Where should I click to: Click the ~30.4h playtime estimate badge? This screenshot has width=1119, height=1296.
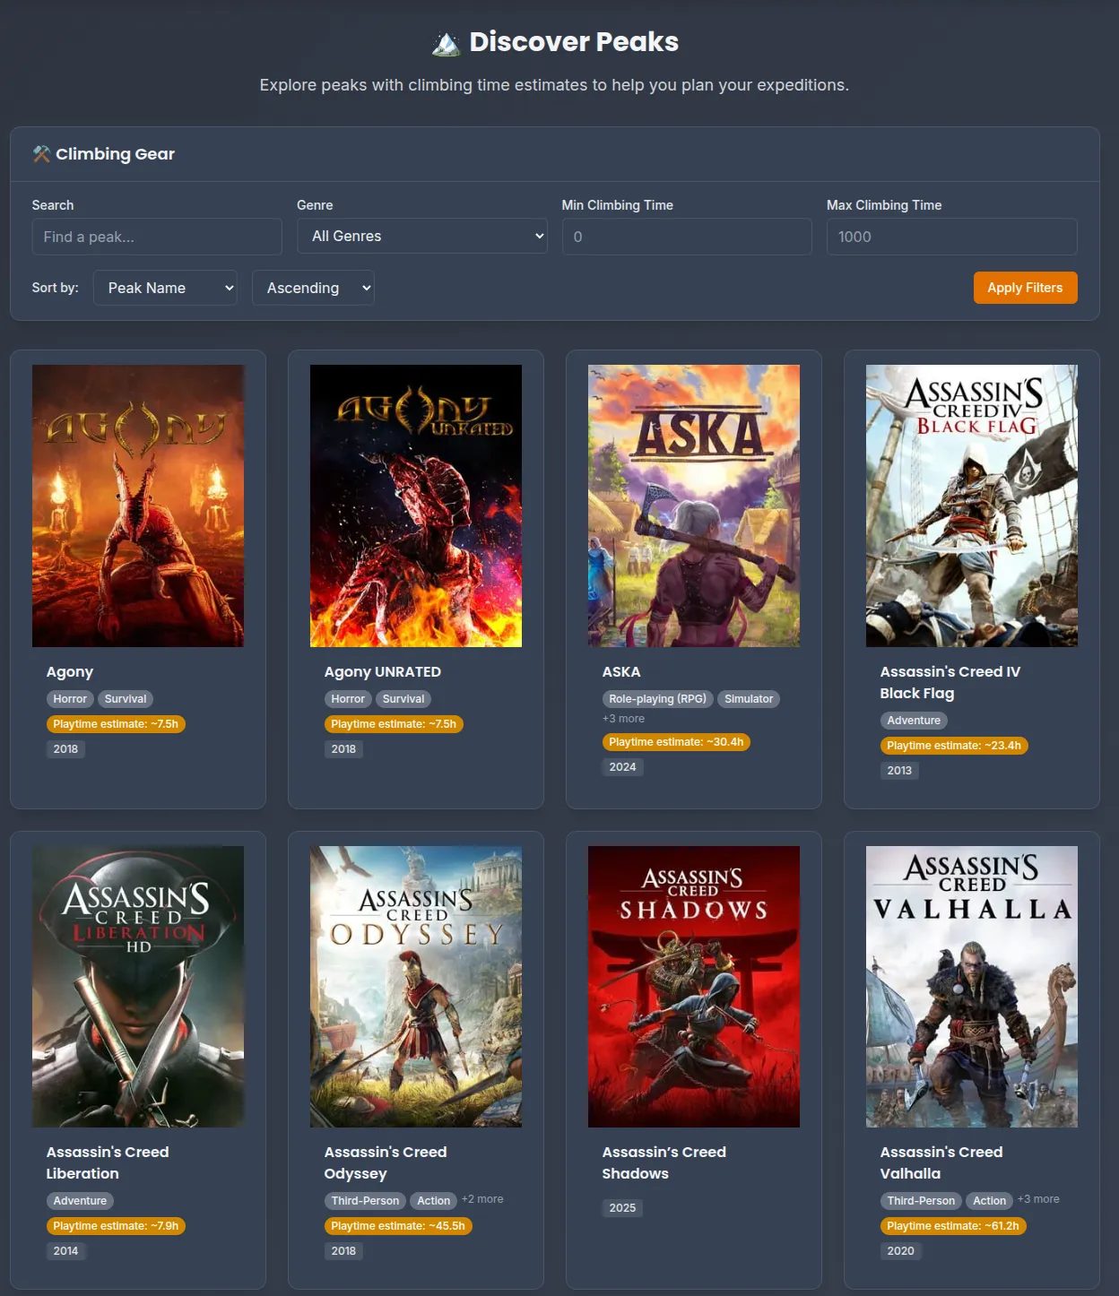[x=676, y=742]
